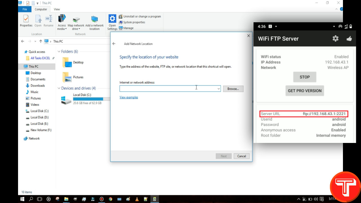
Task: Click Explorer up-directory arrow
Action: click(x=41, y=41)
